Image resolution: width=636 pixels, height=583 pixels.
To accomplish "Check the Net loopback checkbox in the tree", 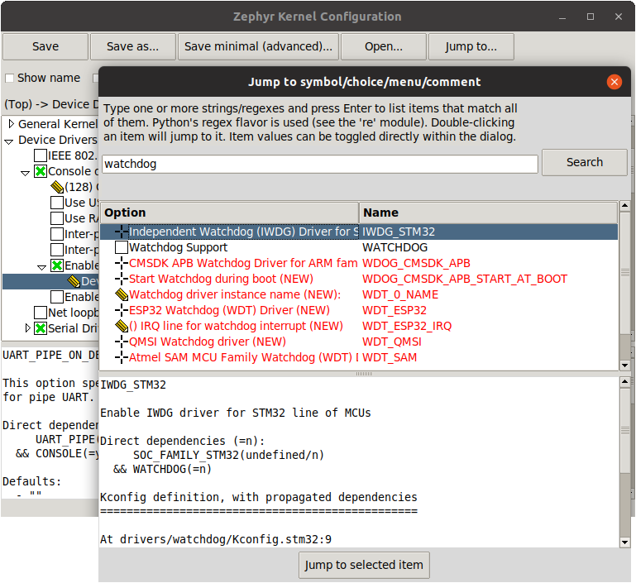I will [x=41, y=313].
